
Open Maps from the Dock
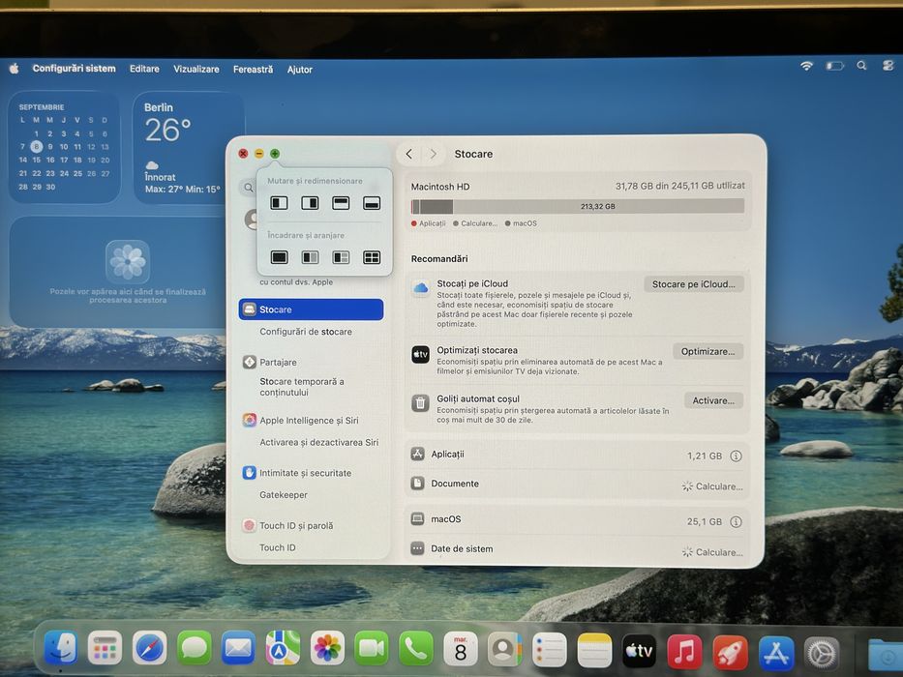point(283,648)
